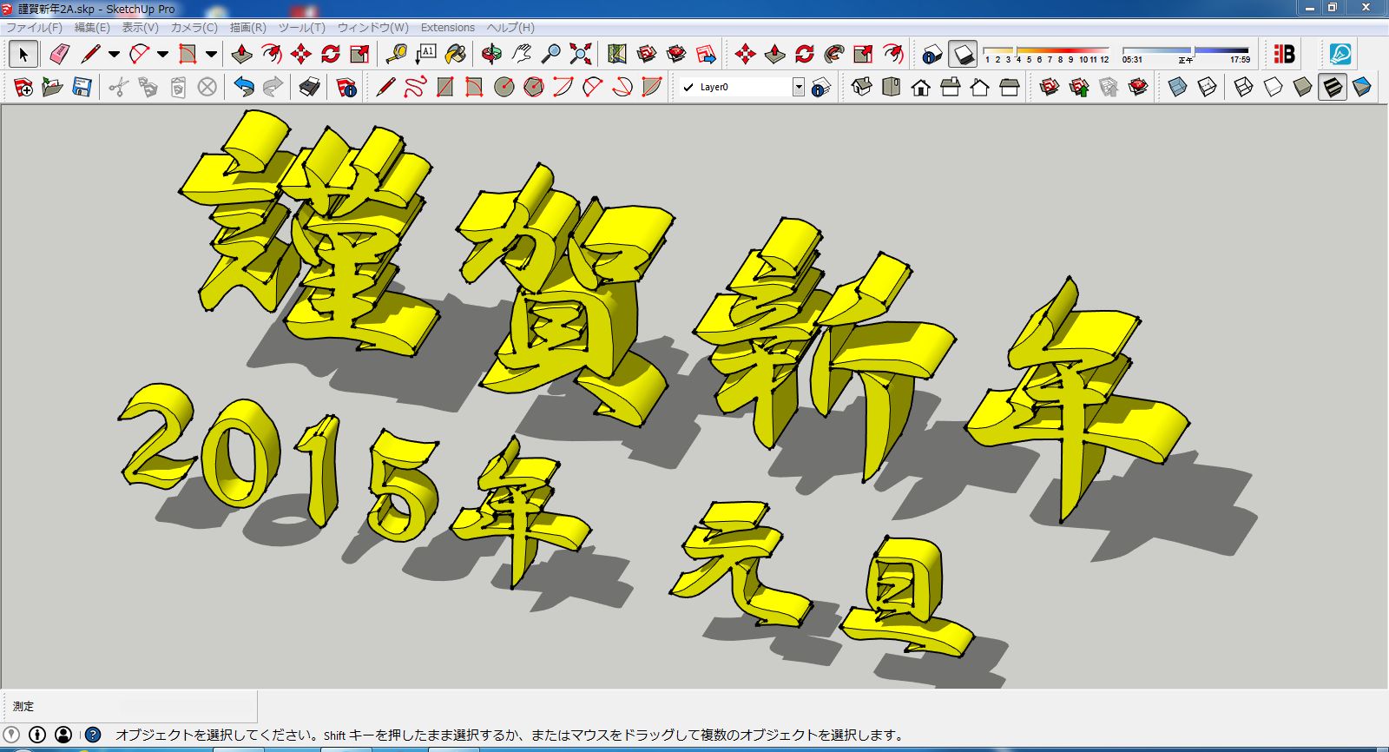Switch to Front view house icon
The height and width of the screenshot is (752, 1389).
click(x=921, y=87)
